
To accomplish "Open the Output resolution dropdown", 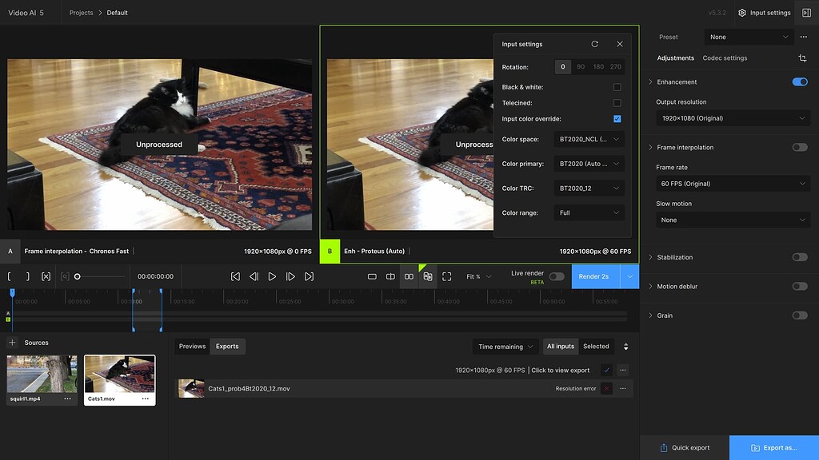I will (x=733, y=118).
